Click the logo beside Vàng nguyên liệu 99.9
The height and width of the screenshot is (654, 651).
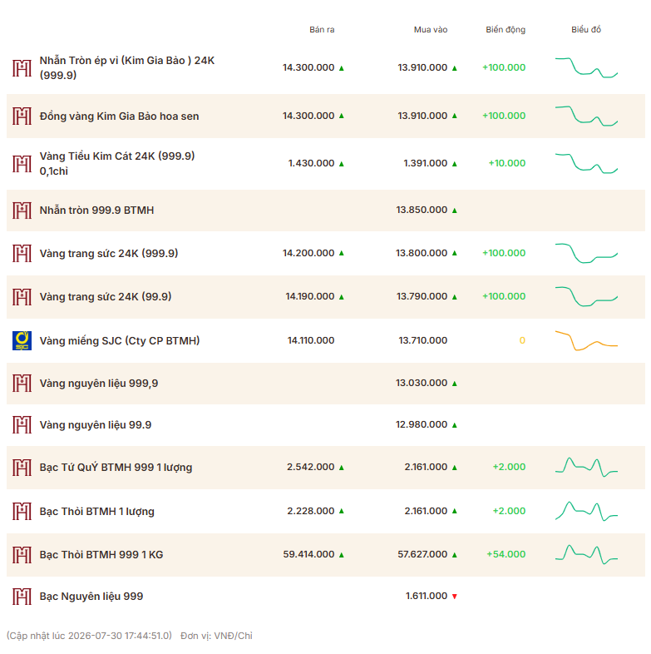[22, 424]
